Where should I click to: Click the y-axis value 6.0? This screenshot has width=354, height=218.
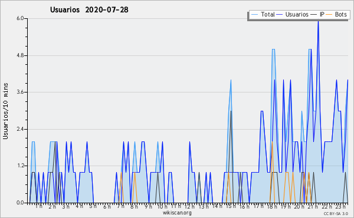click(x=20, y=18)
